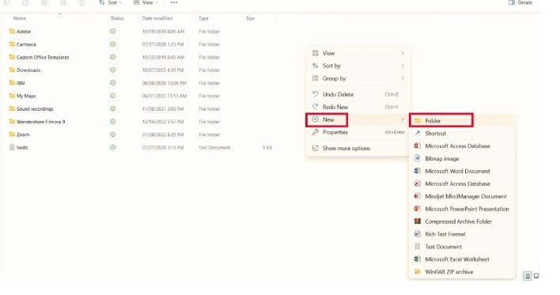This screenshot has height=295, width=560.
Task: Click the Microsoft PowerPoint Presentation icon
Action: pyautogui.click(x=418, y=209)
